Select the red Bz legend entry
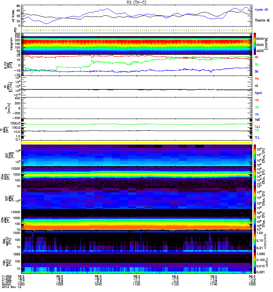Image resolution: width=273 pixels, height=292 pixels. pos(257,57)
